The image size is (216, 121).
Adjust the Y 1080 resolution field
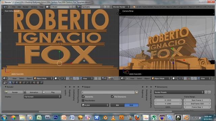click(168, 104)
